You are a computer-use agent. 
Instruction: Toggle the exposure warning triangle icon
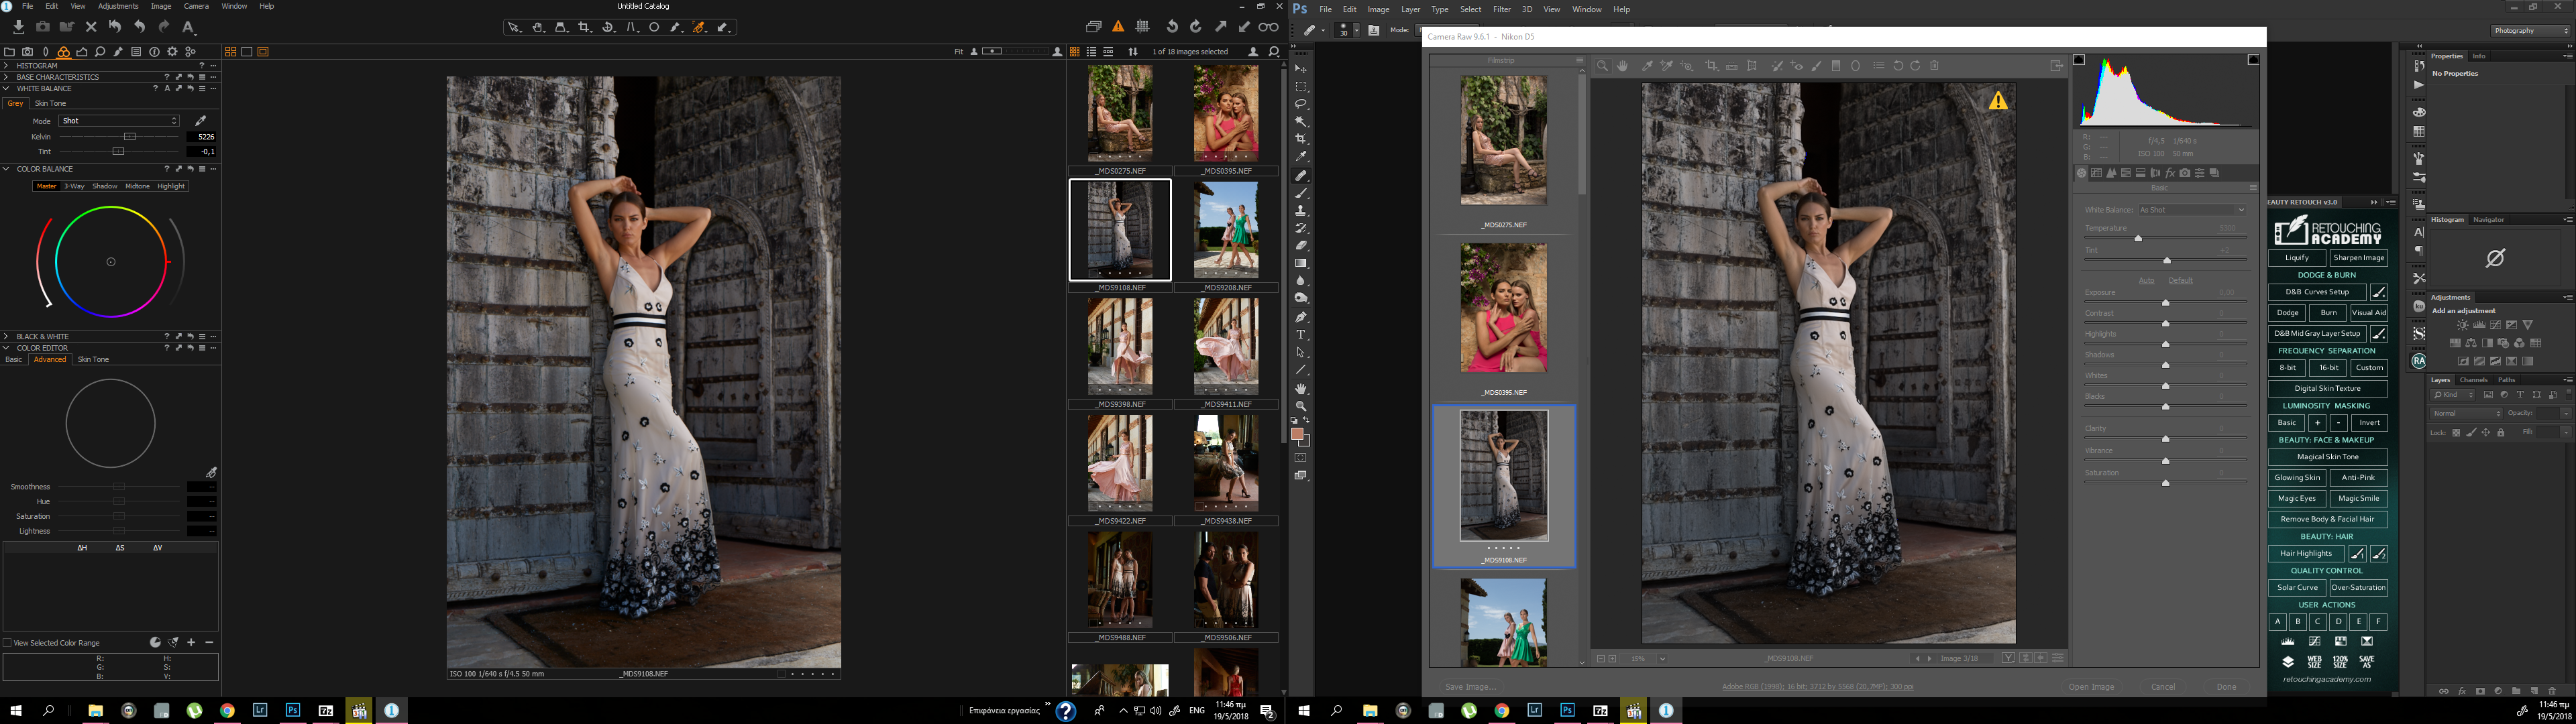pyautogui.click(x=1118, y=27)
